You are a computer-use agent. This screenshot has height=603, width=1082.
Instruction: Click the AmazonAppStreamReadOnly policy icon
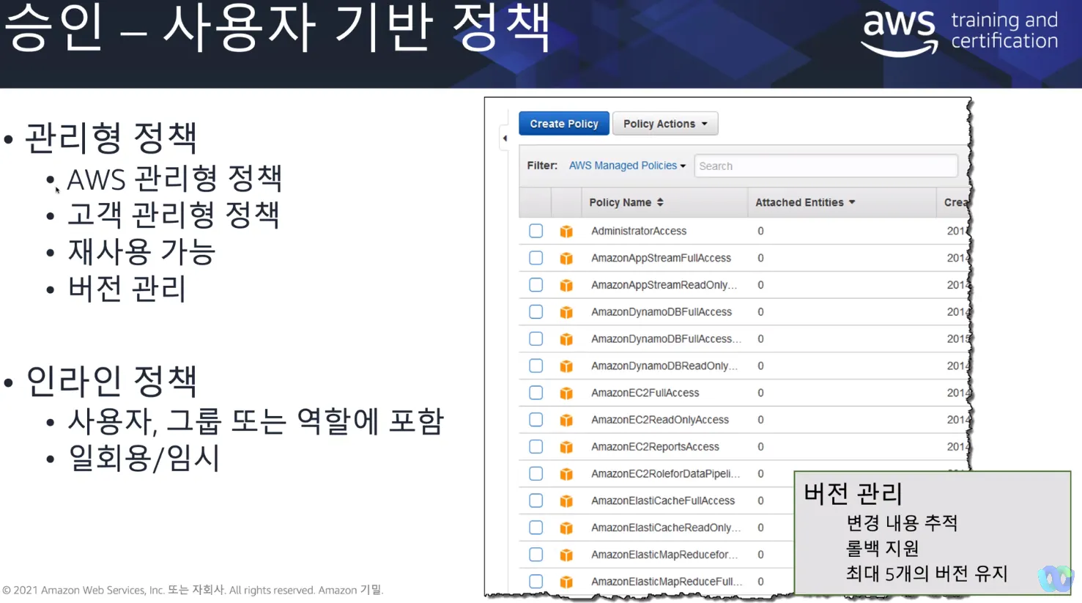click(x=566, y=286)
